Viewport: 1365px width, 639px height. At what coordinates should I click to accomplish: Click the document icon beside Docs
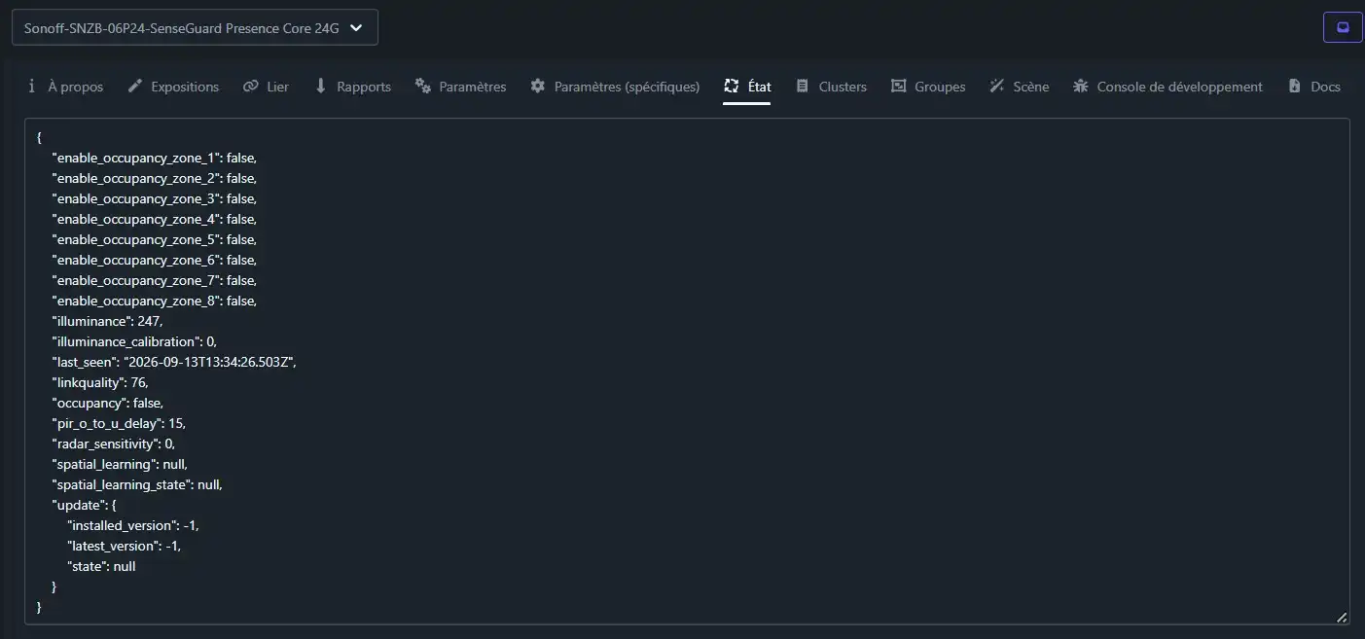[1295, 87]
